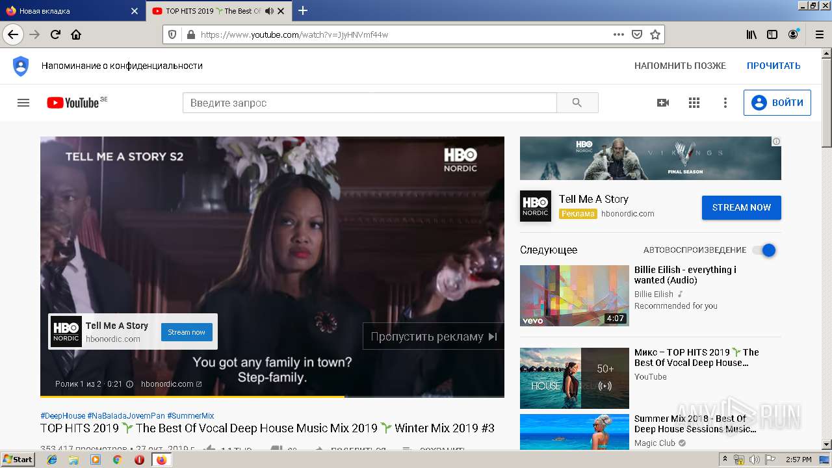Click the hbonordic.com link under video
832x468 pixels.
coord(171,384)
